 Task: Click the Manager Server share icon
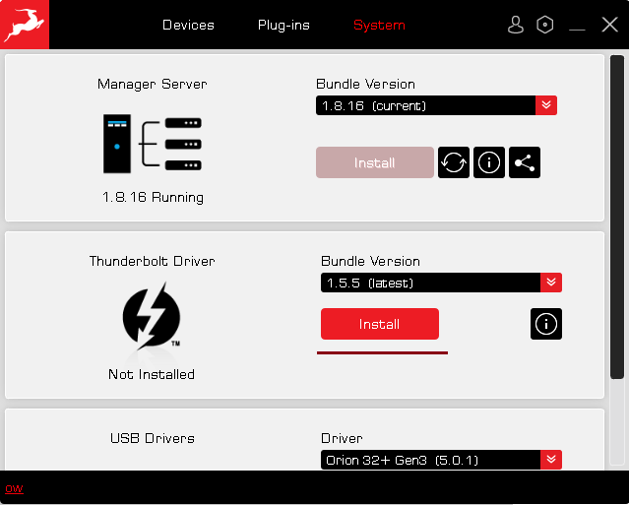(525, 162)
